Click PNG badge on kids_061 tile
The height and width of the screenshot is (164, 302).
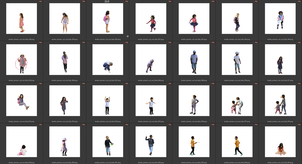[127, 125]
